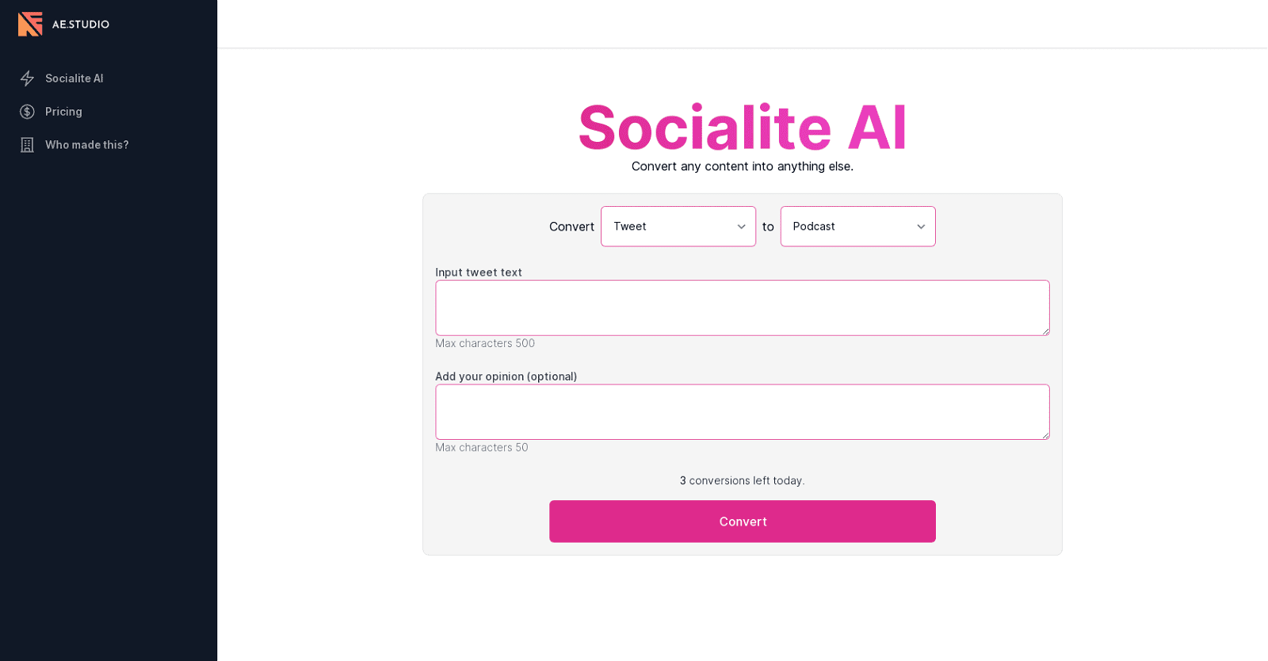Click the resize handle of the tweet textarea

click(1045, 330)
